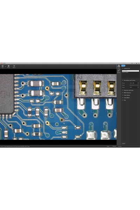This screenshot has height=210, width=140.
Task: Start video with the Record icon
Action: click(x=8, y=66)
